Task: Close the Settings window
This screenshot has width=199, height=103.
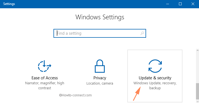Action: pyautogui.click(x=193, y=4)
